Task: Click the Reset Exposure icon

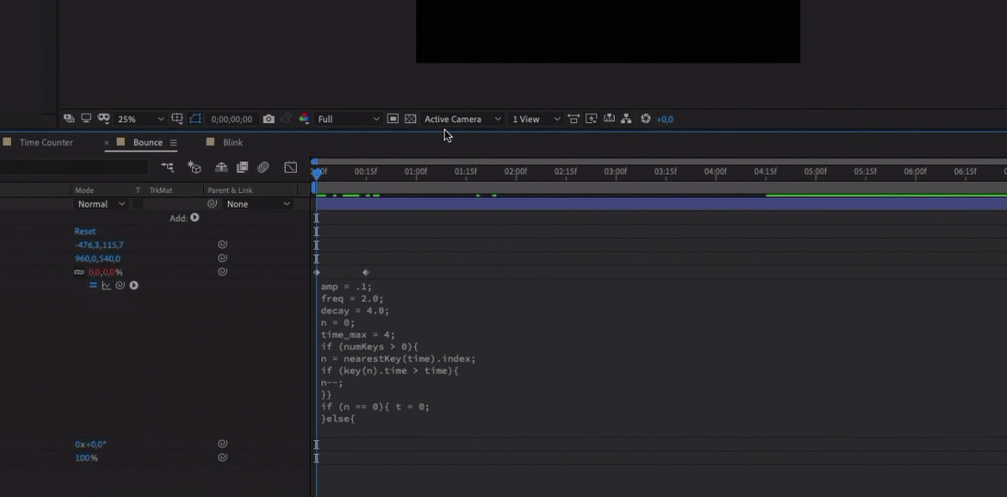Action: [x=646, y=119]
